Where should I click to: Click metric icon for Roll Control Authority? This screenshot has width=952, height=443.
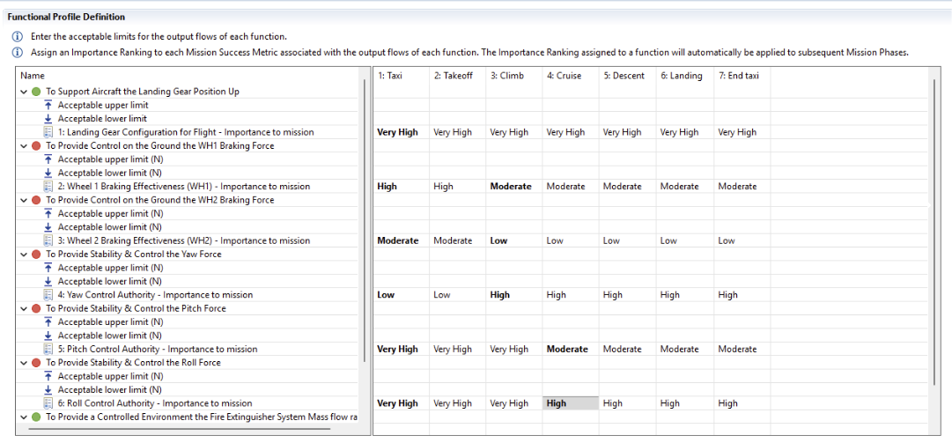48,403
